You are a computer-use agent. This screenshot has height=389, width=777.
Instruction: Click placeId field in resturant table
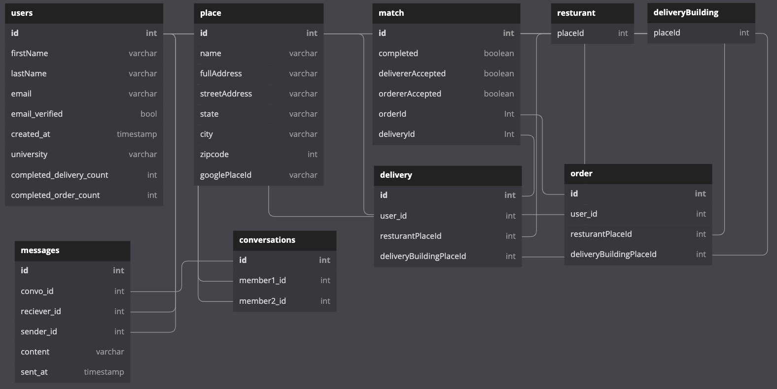click(x=593, y=33)
